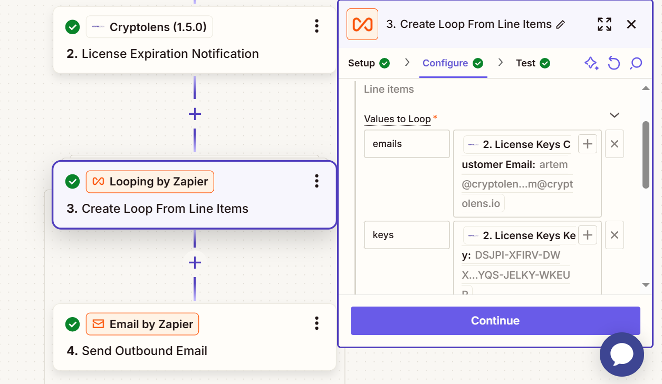The height and width of the screenshot is (384, 662).
Task: Click the search magnifier icon in the panel
Action: click(636, 63)
